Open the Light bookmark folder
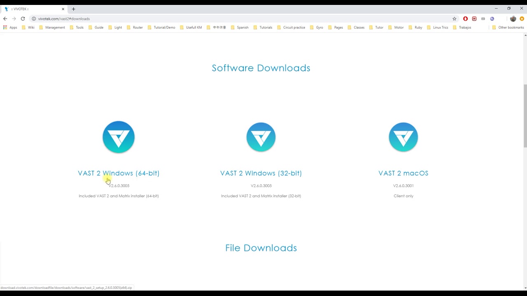The height and width of the screenshot is (296, 527). (115, 28)
